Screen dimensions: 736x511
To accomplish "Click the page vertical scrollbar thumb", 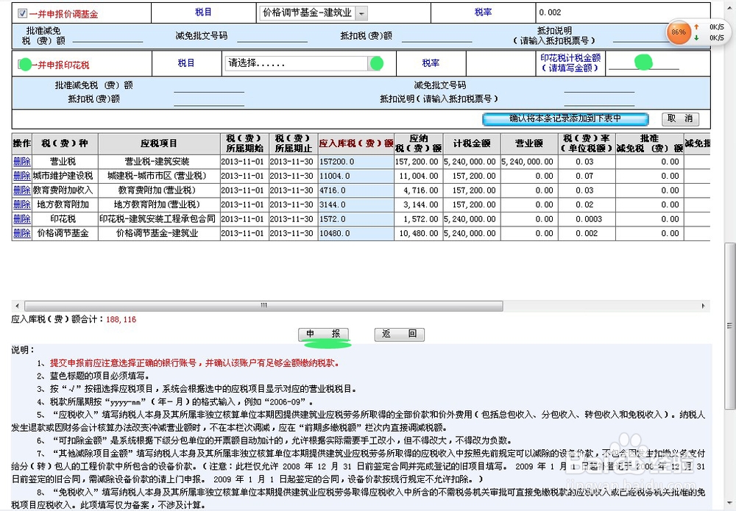I will [729, 326].
